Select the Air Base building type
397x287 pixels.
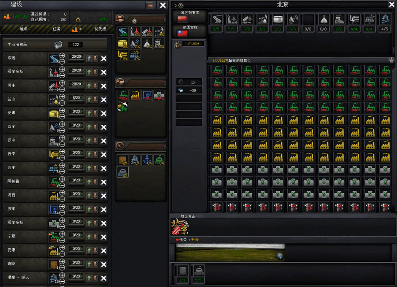[x=135, y=32]
